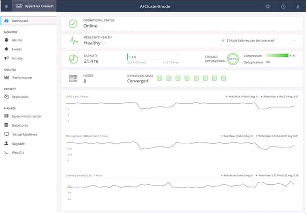Open the Replication page

20,97
